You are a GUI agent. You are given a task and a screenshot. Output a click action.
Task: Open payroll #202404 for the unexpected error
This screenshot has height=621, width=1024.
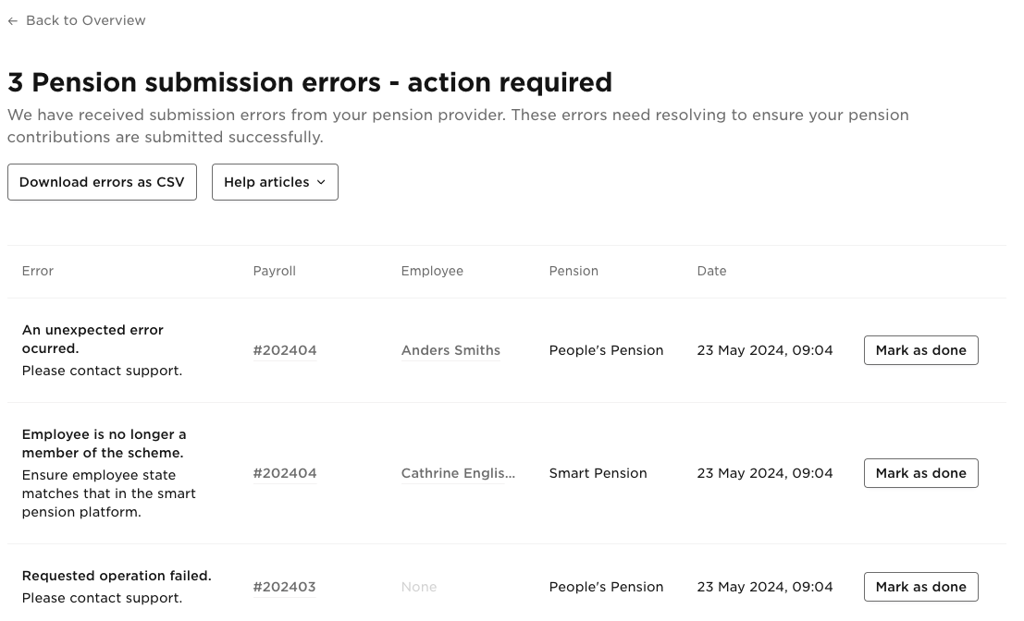point(284,350)
